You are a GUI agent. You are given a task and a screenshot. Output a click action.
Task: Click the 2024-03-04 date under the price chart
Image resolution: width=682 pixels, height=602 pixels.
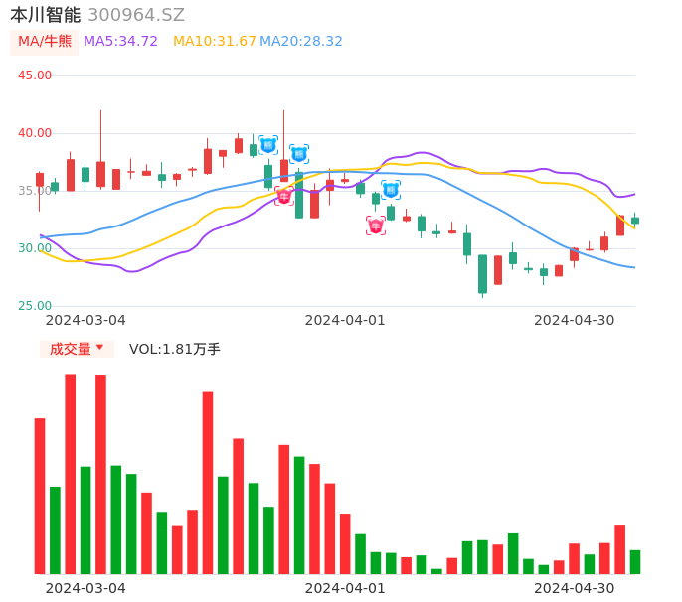click(x=85, y=320)
